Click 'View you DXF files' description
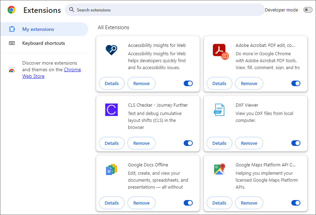This screenshot has height=215, width=316. point(264,117)
